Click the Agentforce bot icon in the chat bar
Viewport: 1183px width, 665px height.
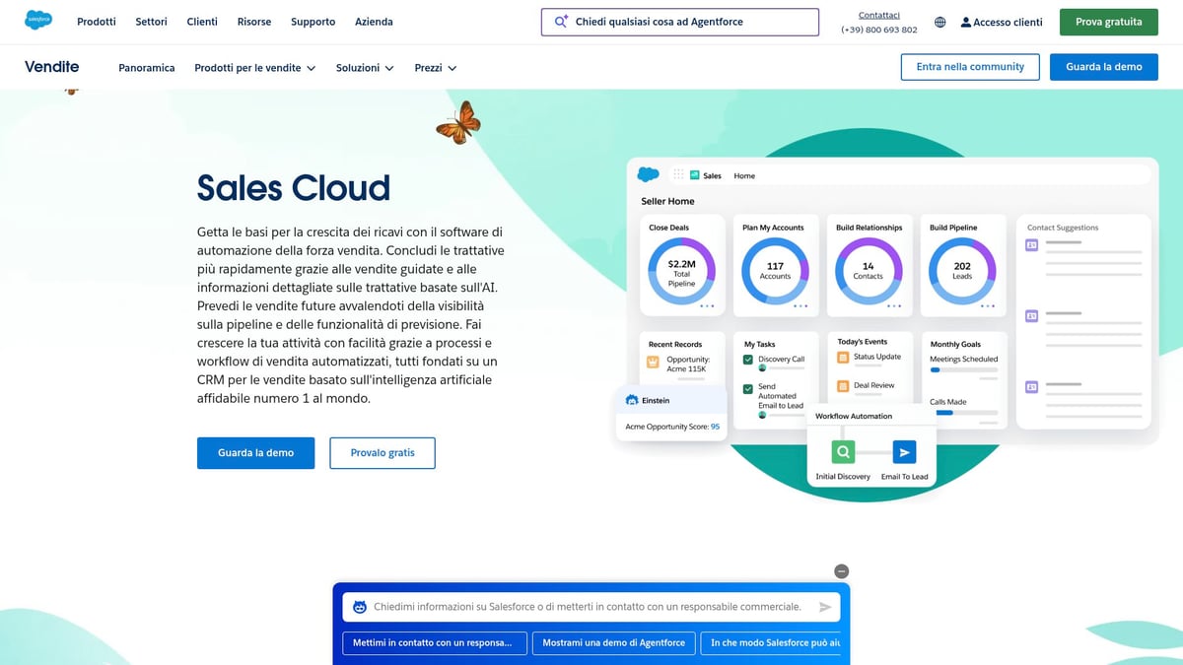point(358,606)
